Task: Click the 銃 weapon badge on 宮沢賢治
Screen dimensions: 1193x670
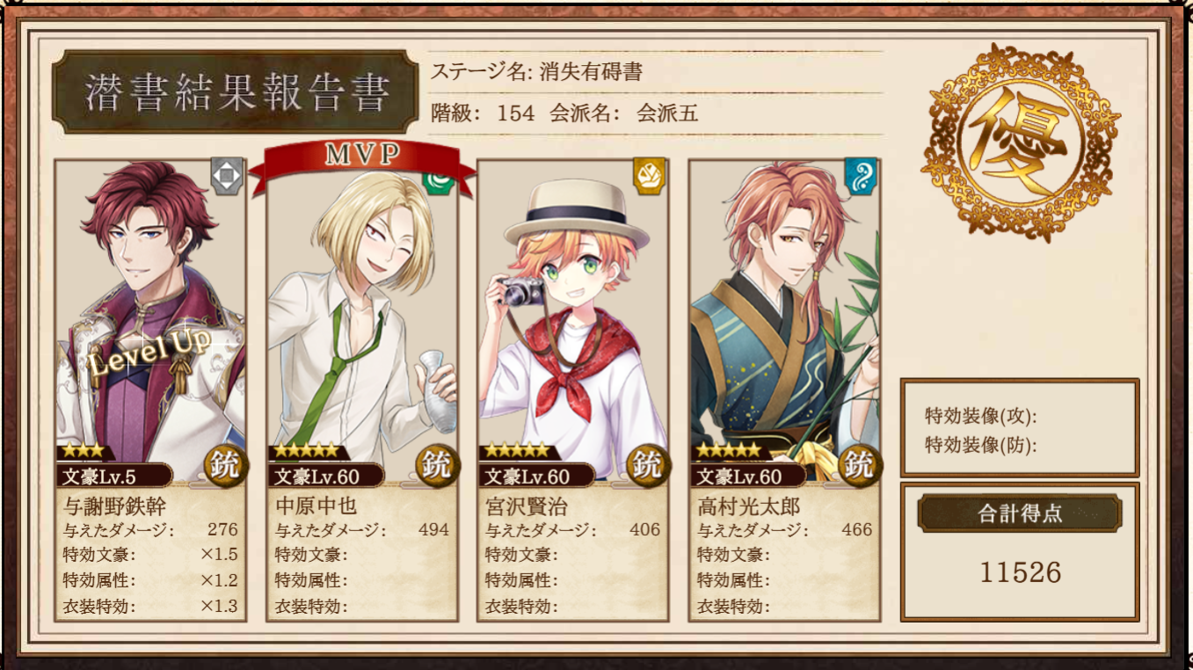Action: pos(649,466)
